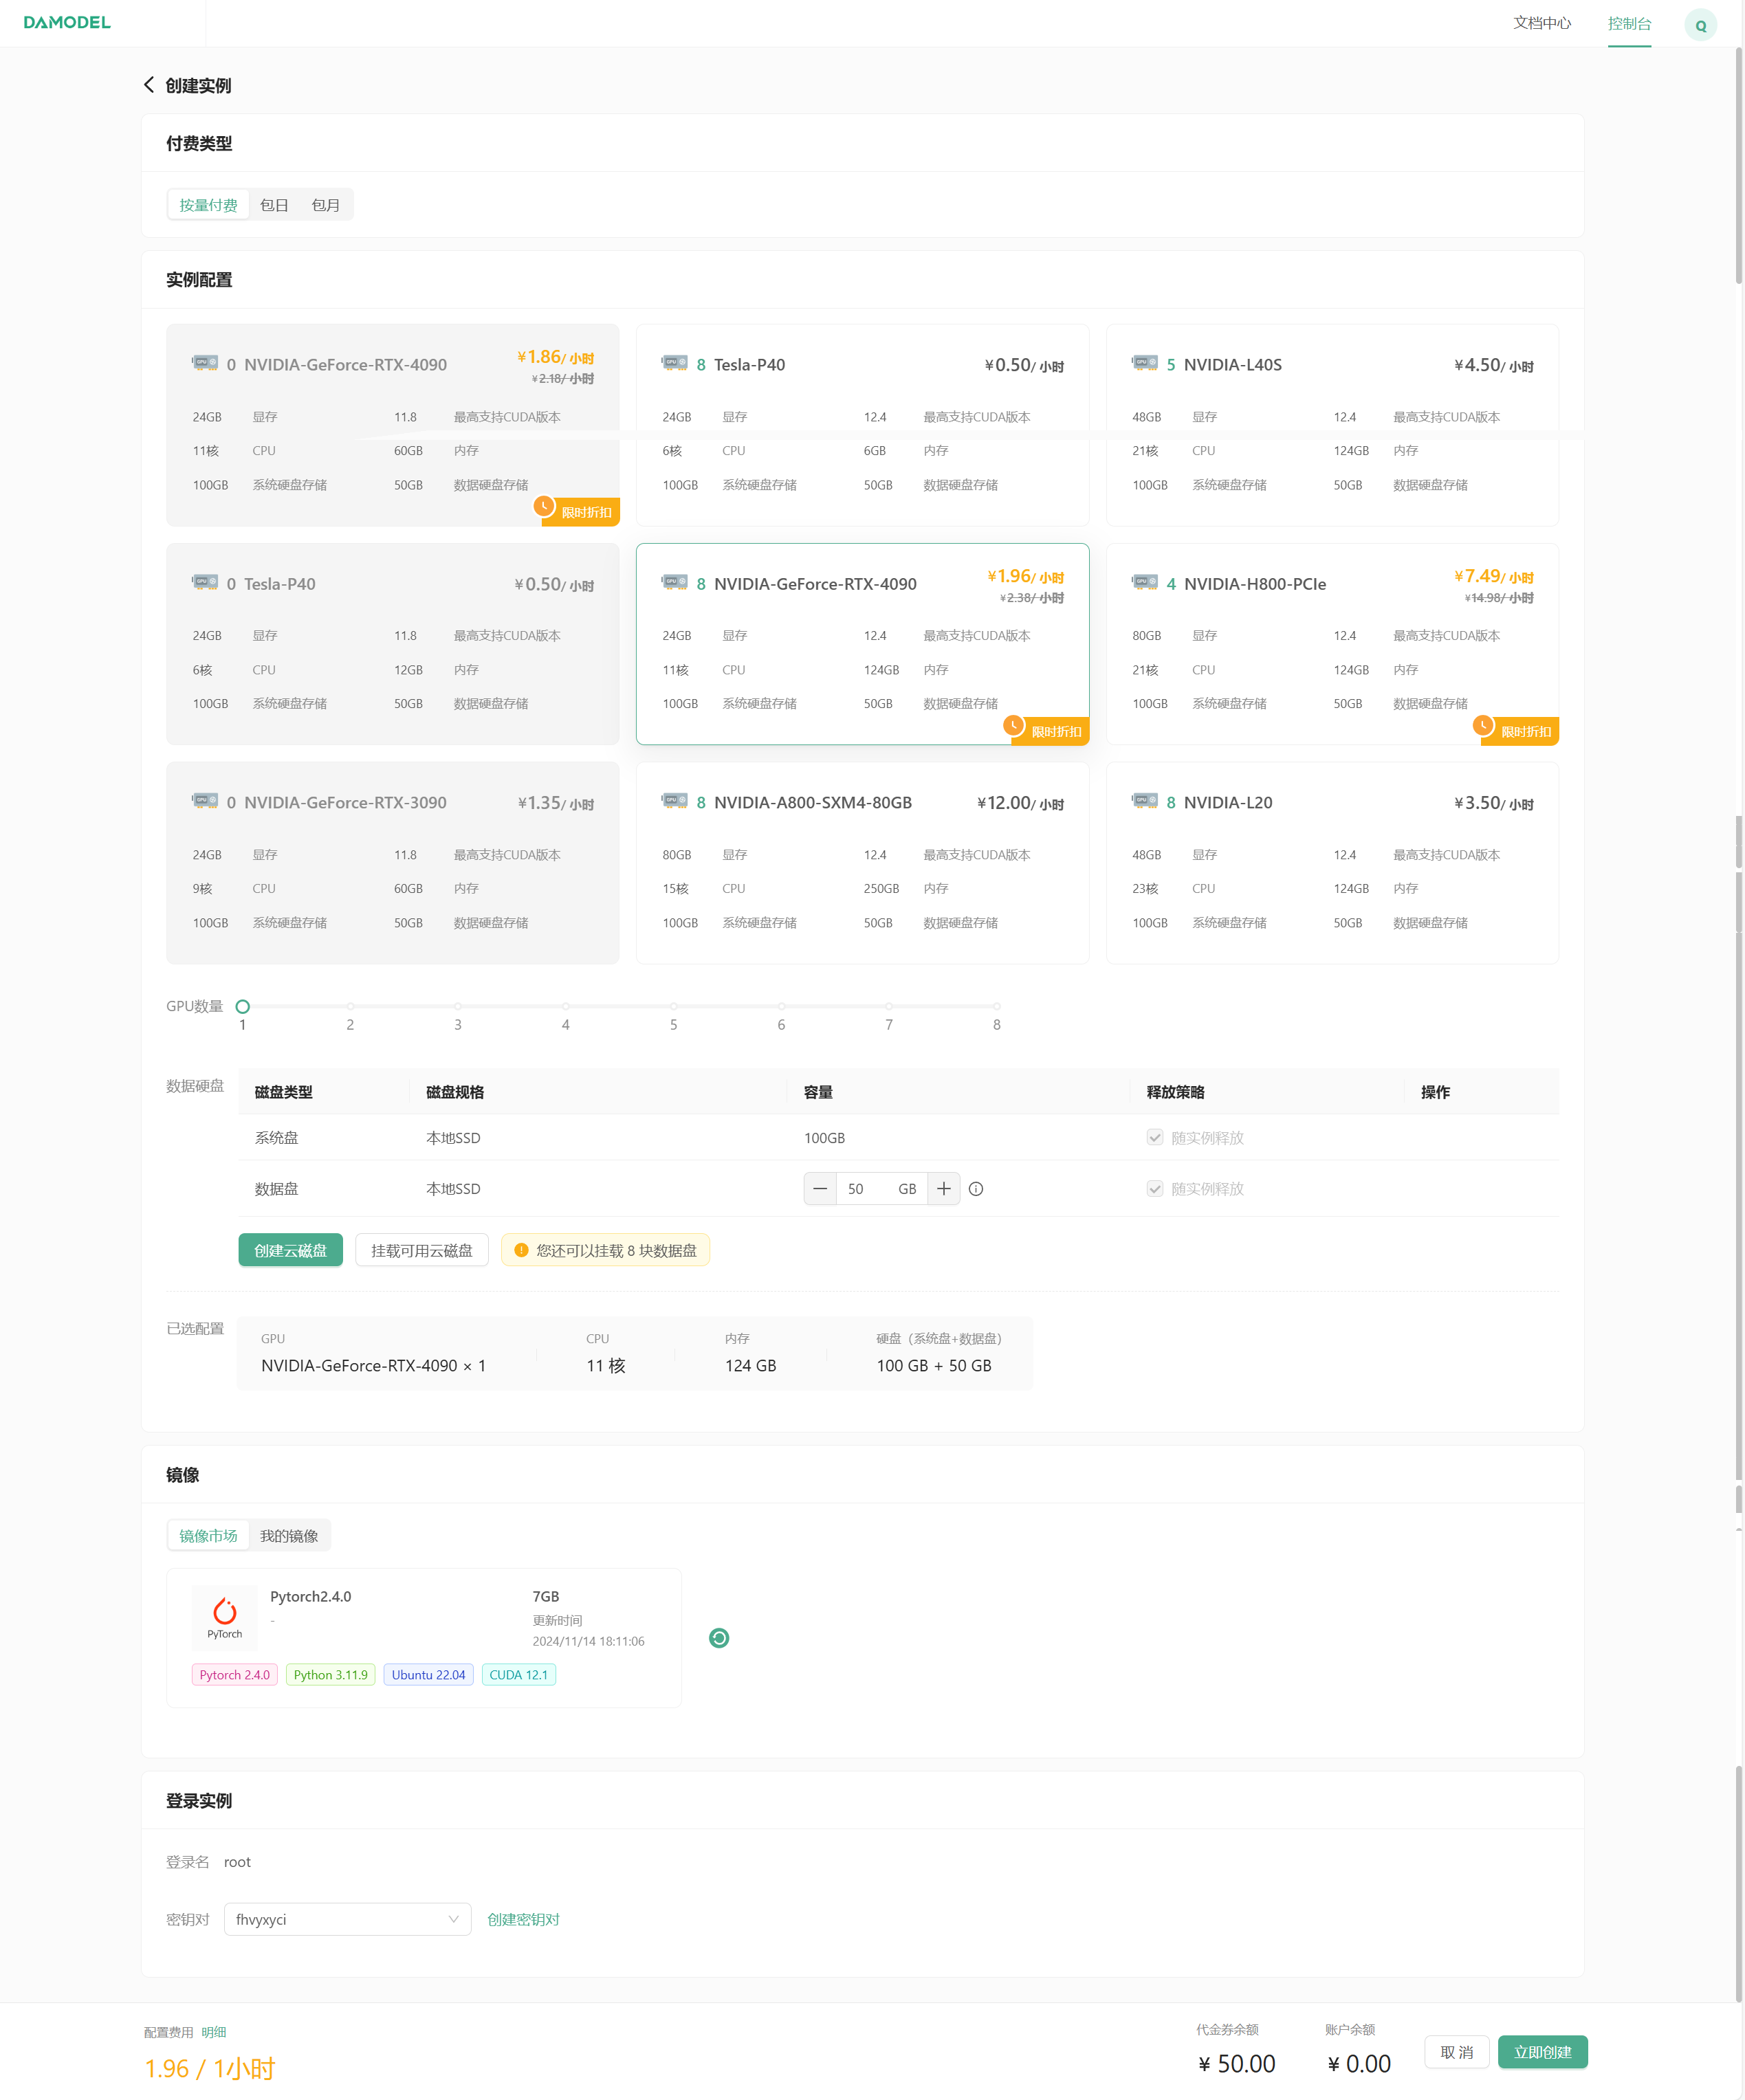Select the 包月 billing option
The image size is (1745, 2100).
click(x=325, y=205)
